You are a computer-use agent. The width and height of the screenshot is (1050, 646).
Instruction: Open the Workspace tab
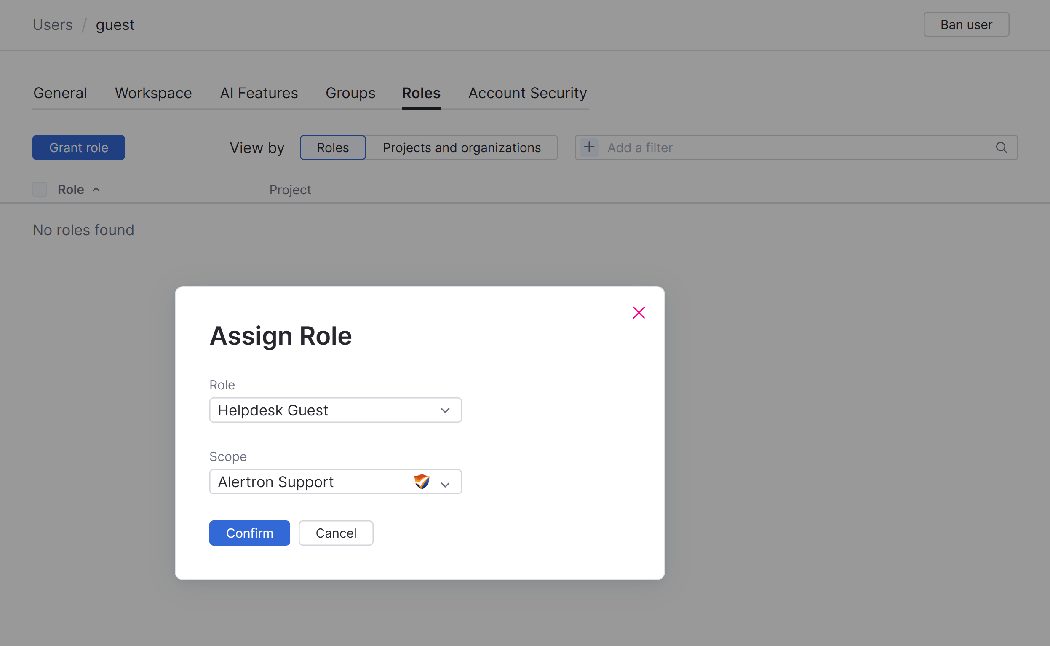point(153,93)
